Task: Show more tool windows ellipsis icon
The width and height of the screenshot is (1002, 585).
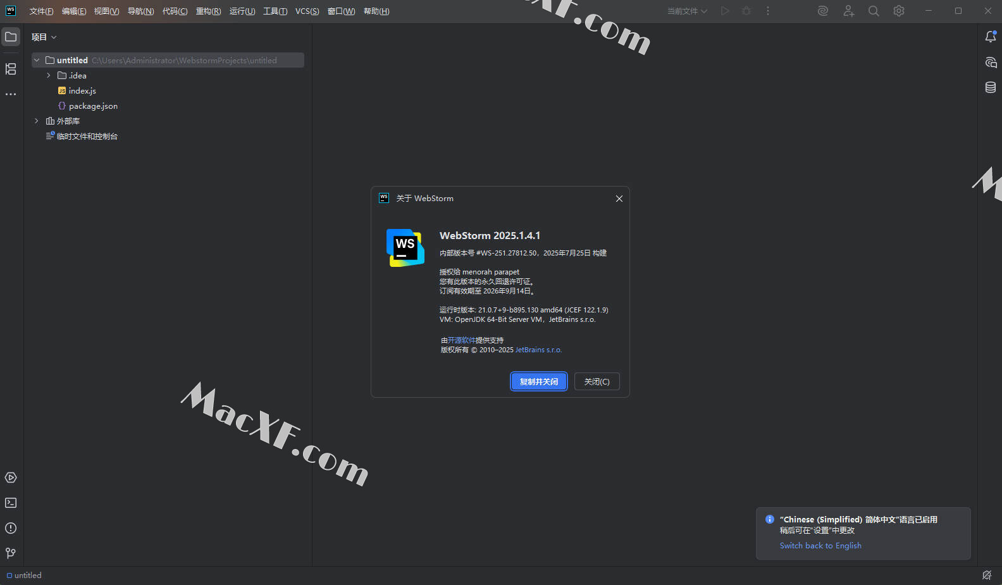Action: coord(11,94)
